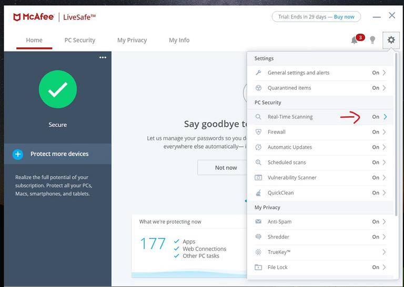
Task: Click the blue plus icon for devices
Action: point(18,154)
